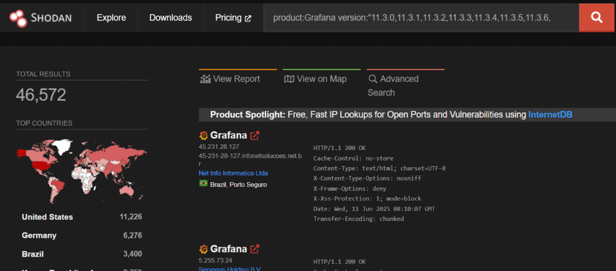Screen dimensions: 616x271
Task: Open the Explore menu item
Action: 111,17
